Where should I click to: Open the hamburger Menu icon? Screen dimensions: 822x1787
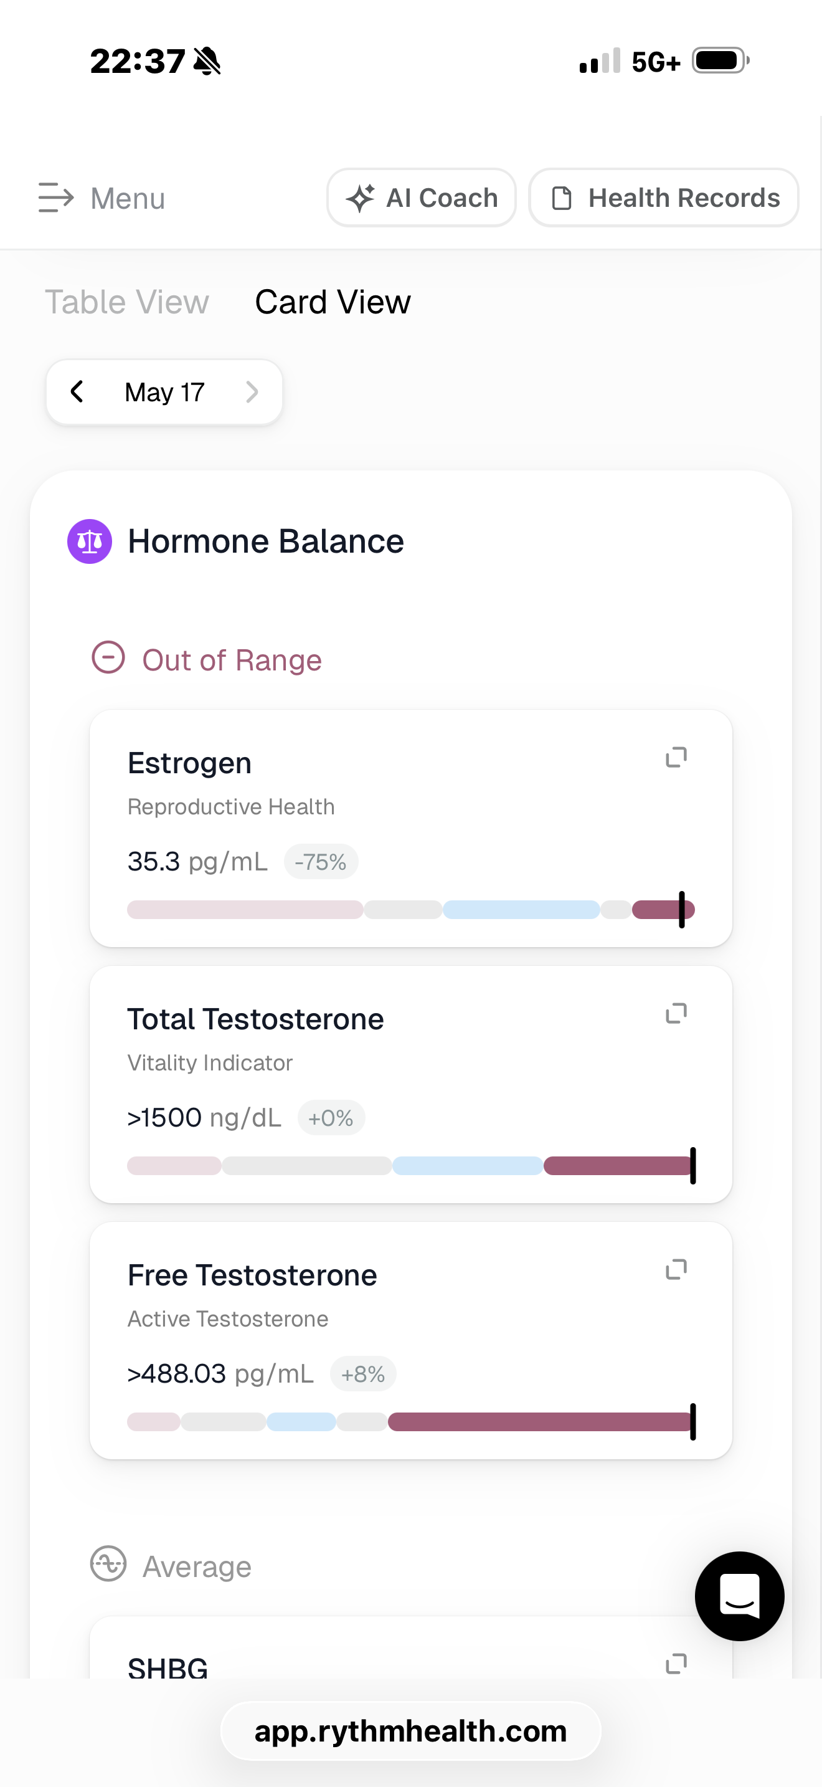click(55, 198)
